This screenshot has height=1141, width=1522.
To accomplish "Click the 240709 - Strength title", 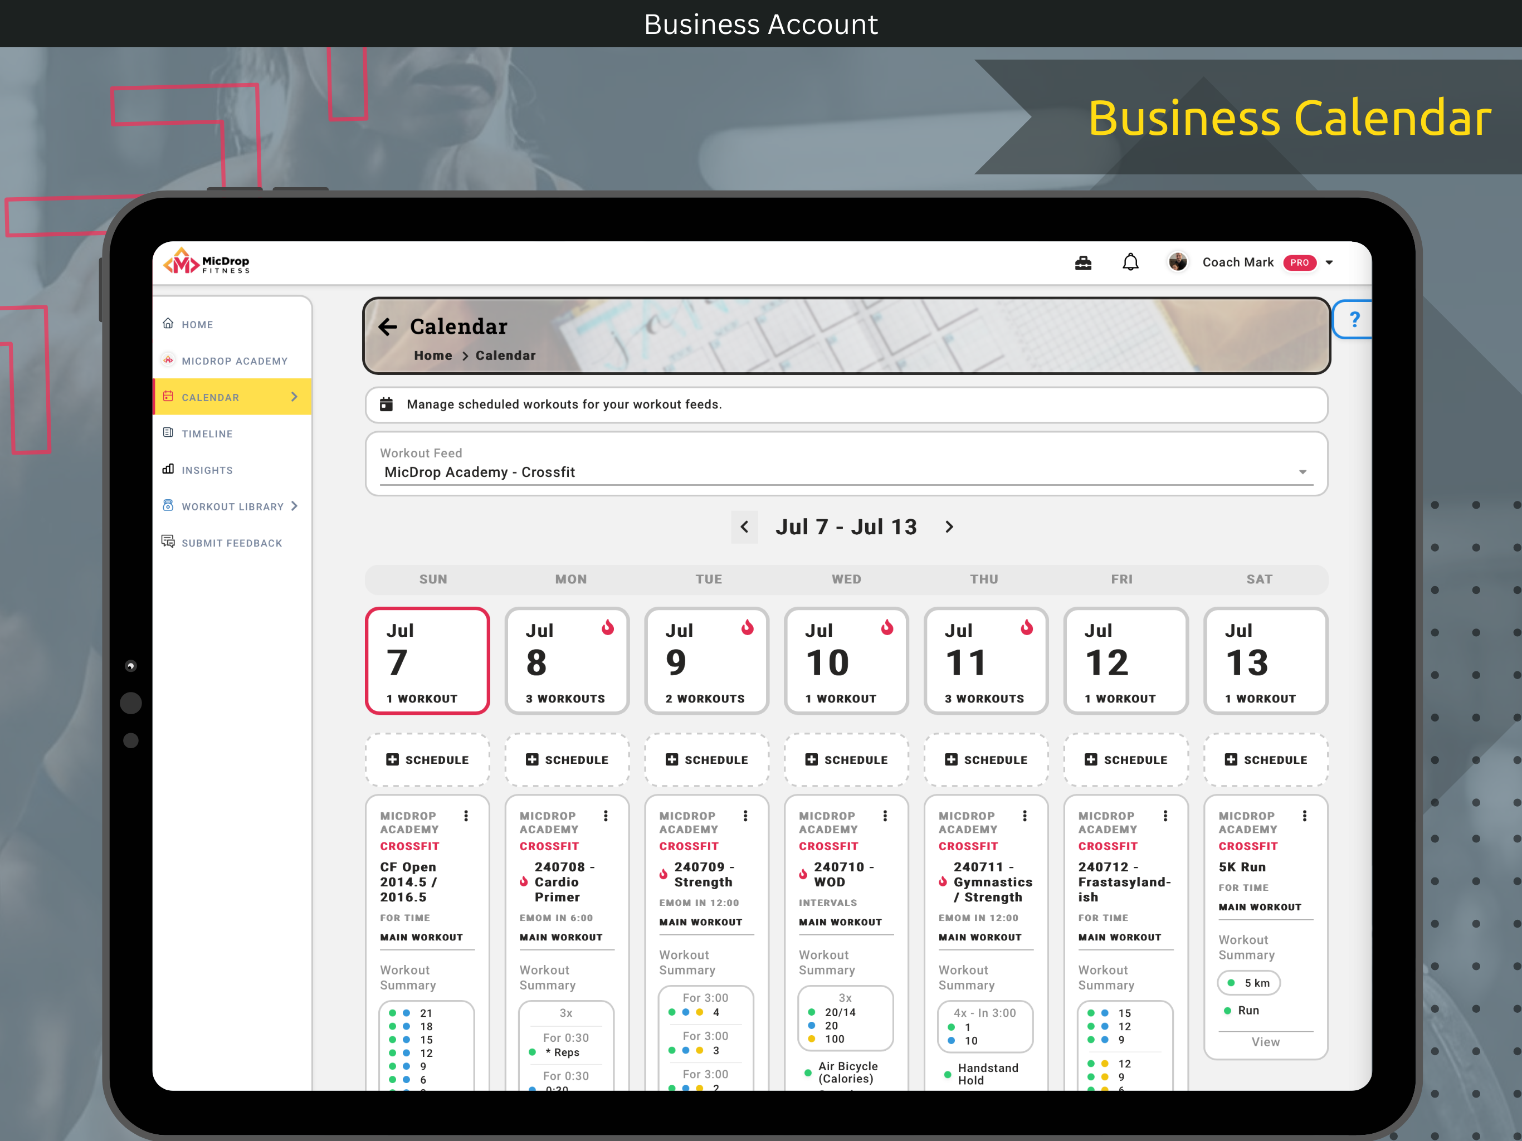I will (704, 875).
